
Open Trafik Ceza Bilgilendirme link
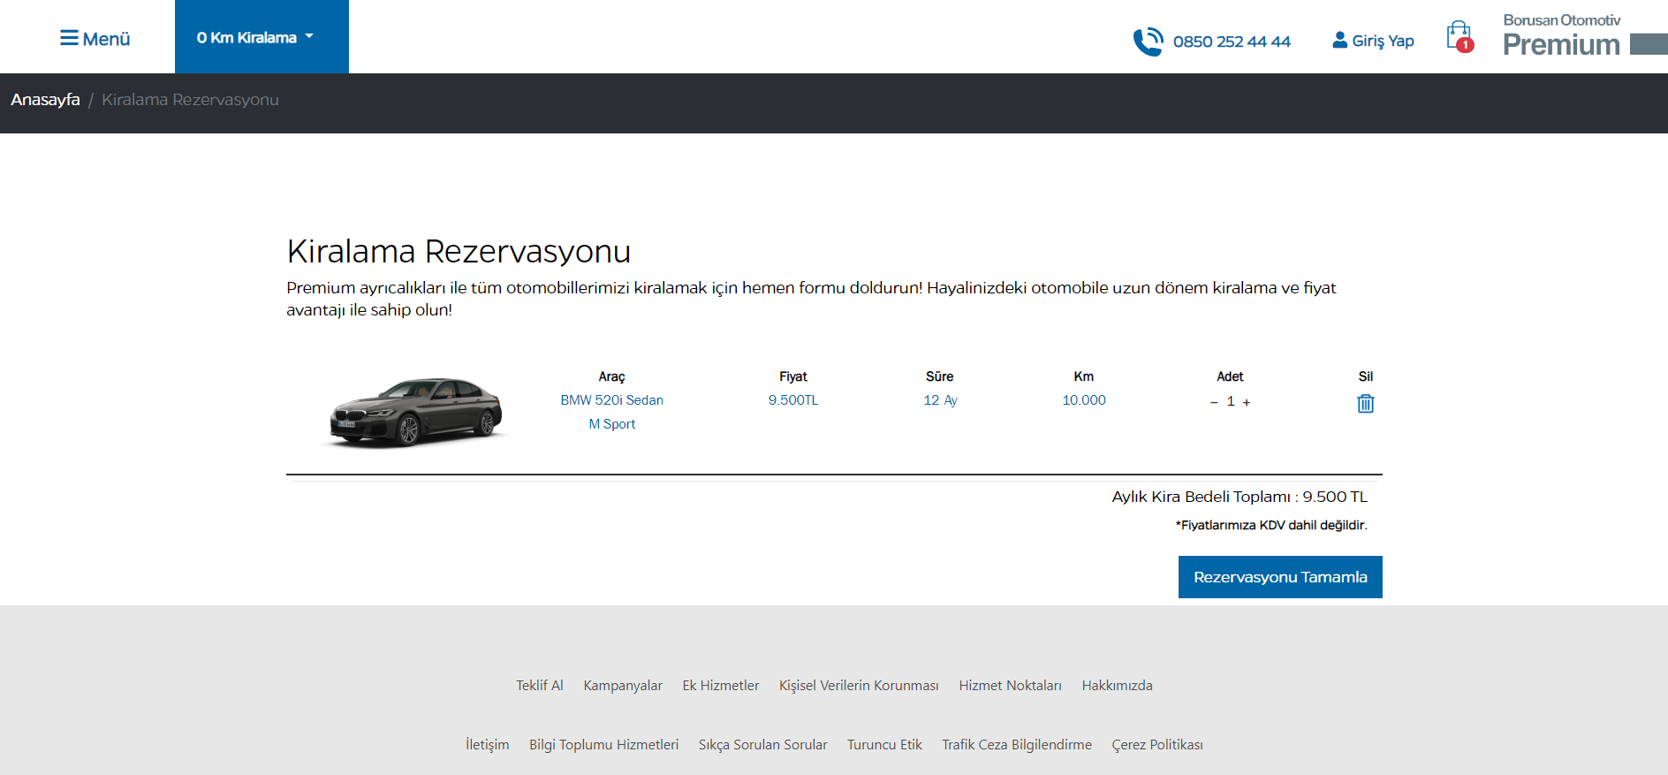click(1017, 745)
